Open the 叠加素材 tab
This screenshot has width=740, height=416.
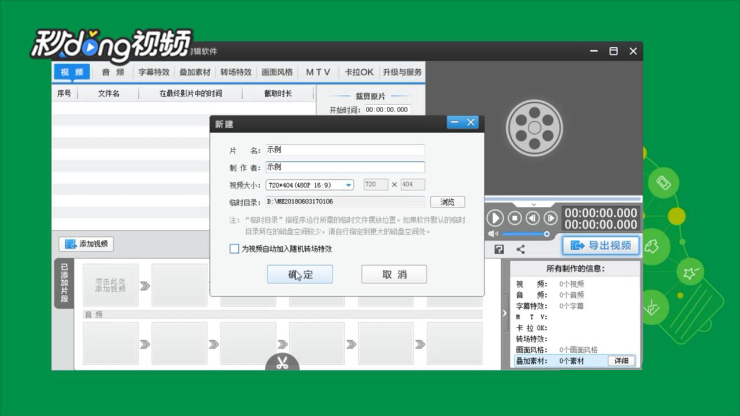[195, 72]
